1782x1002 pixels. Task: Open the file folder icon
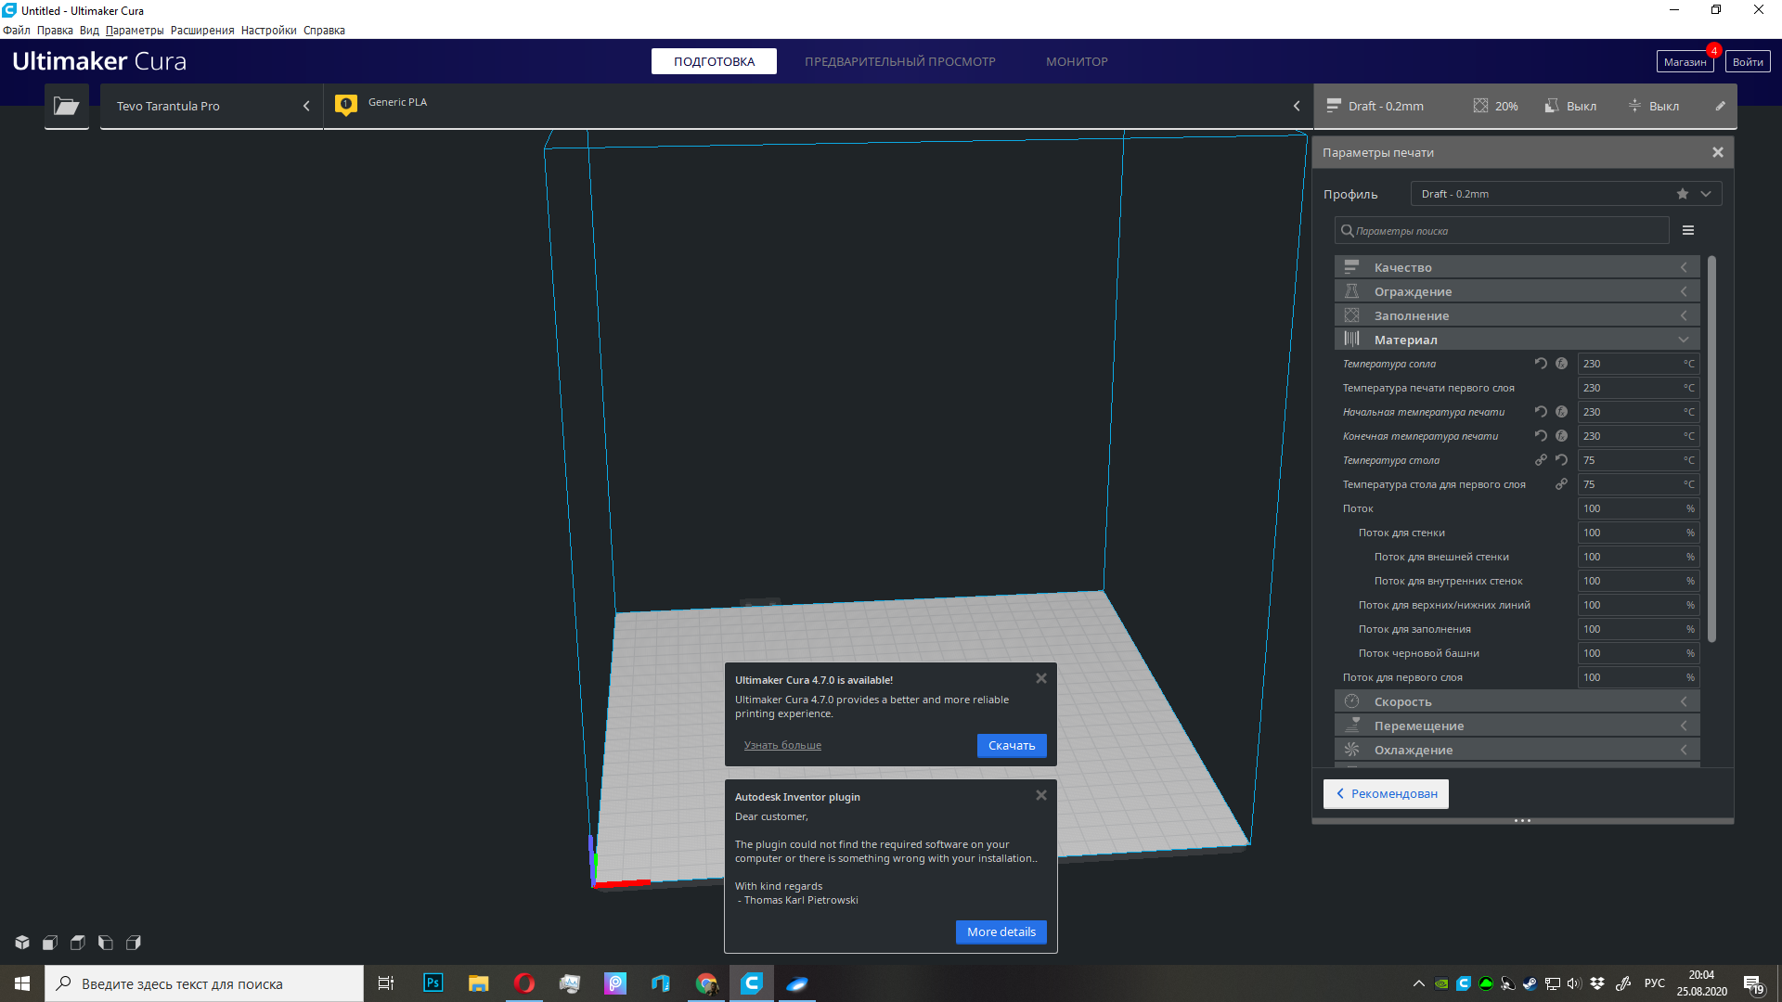66,106
